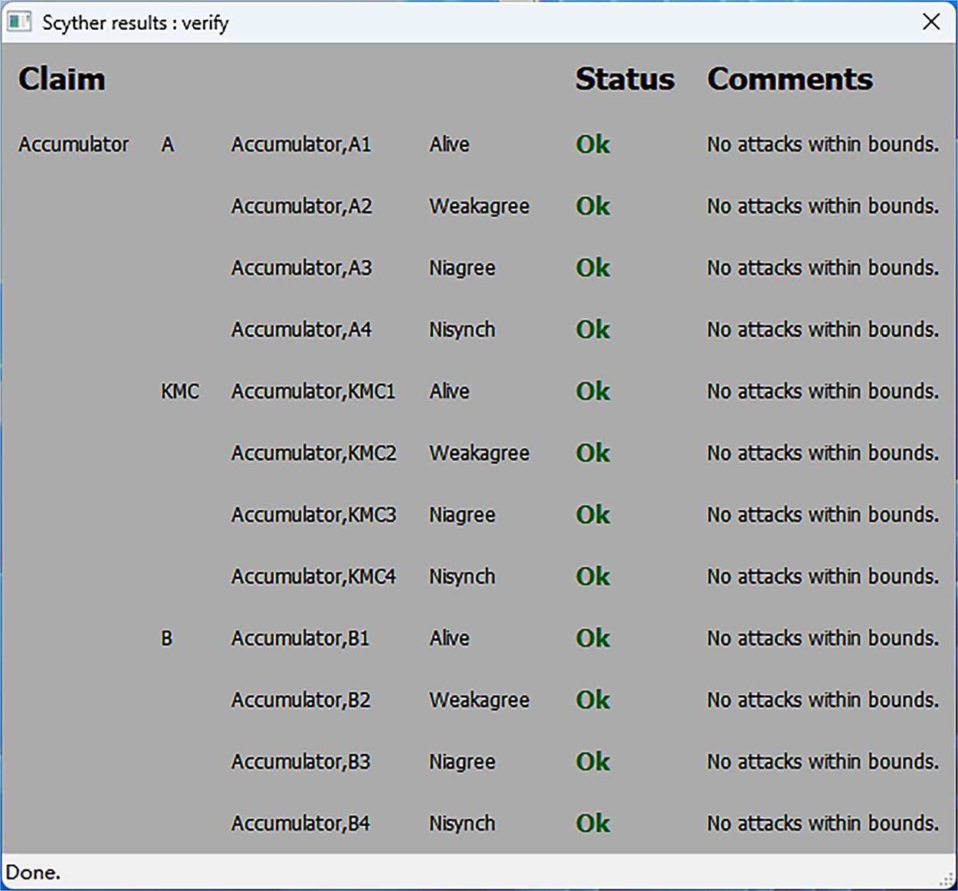Click the Ok status for Accumulator,KMC3
This screenshot has width=958, height=891.
tap(592, 515)
